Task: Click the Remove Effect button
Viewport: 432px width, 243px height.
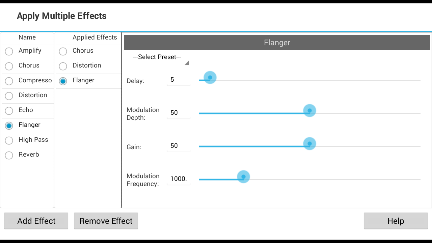Action: coord(106,221)
